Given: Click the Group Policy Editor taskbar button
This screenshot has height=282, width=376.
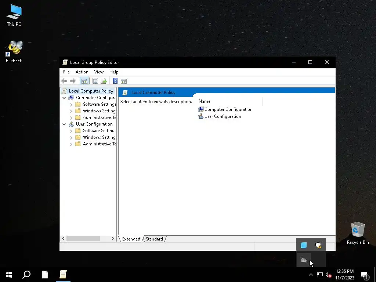Looking at the screenshot, I should click(63, 275).
